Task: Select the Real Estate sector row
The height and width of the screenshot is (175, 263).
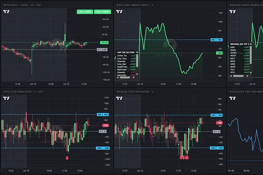Action: tap(126, 70)
